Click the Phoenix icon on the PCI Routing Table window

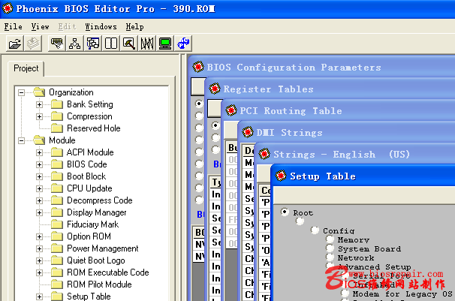231,110
